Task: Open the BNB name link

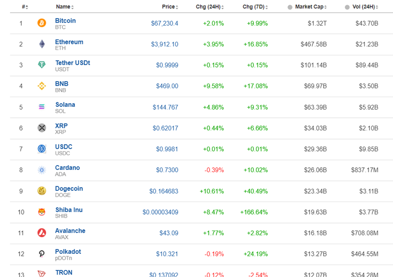Action: (61, 84)
